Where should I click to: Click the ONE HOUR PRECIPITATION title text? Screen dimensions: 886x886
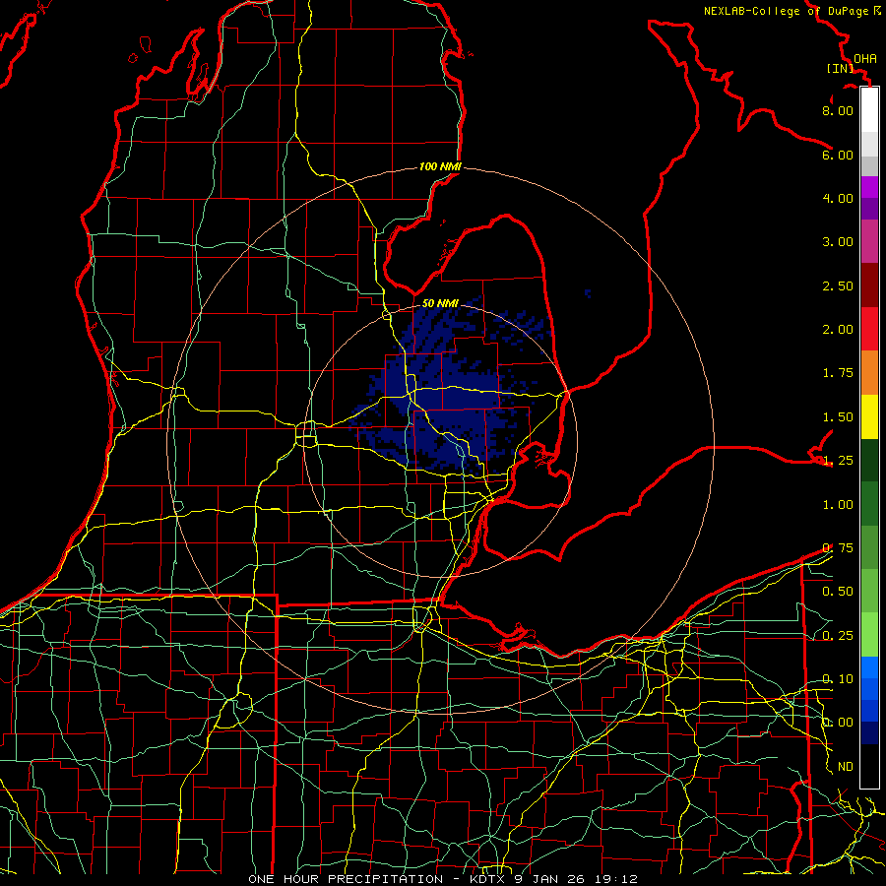(346, 879)
